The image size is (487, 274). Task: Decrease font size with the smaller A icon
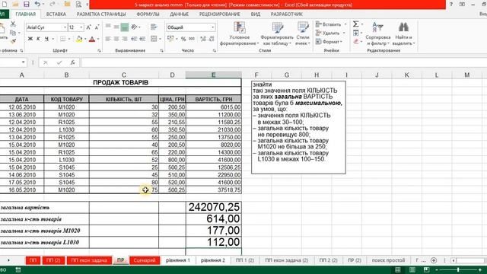97,27
